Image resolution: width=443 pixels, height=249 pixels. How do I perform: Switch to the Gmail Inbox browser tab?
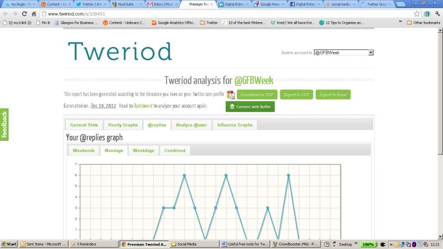pyautogui.click(x=163, y=4)
